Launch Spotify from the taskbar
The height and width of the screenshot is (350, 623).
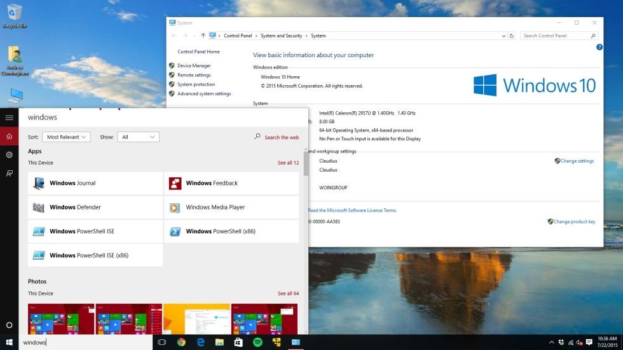(257, 342)
